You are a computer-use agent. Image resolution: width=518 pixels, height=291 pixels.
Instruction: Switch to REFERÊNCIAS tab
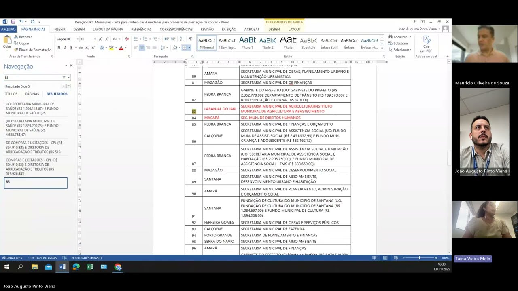tap(141, 29)
